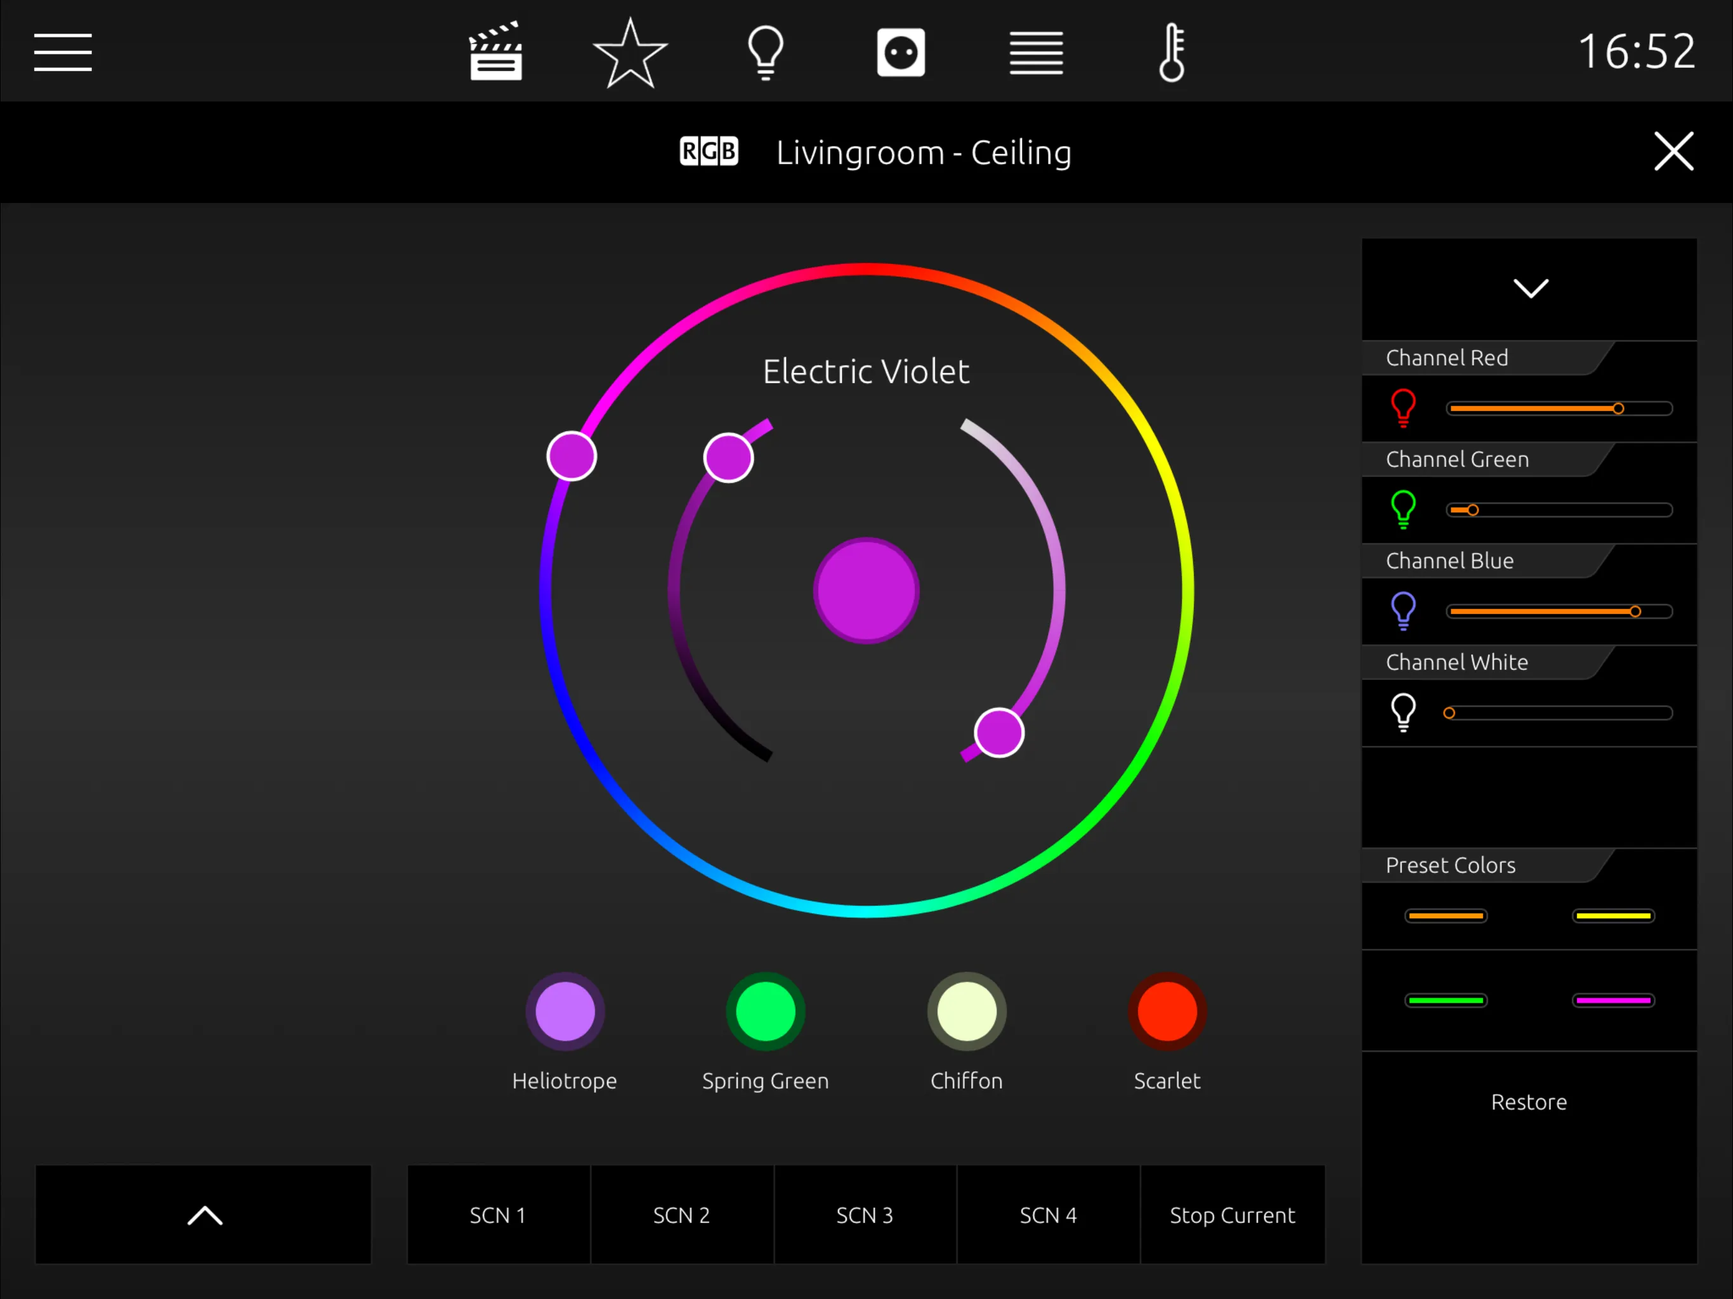
Task: Select the Chiffon color swatch
Action: (x=967, y=1012)
